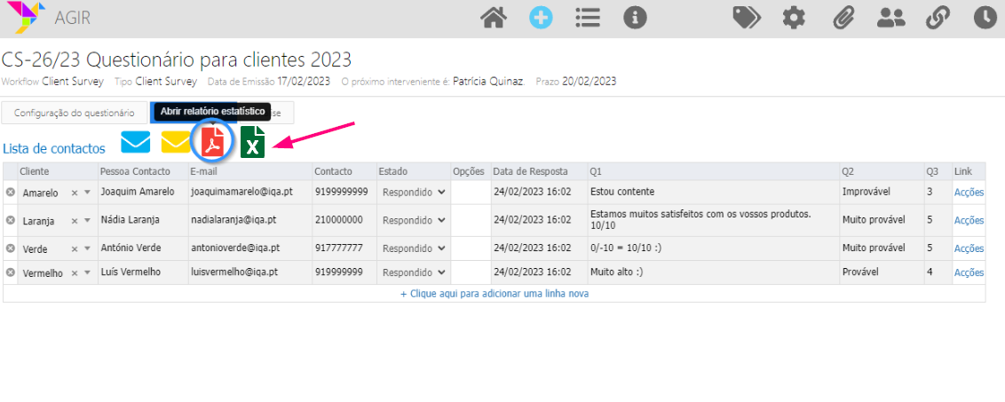
Task: Open Estado dropdown for Joaquim Amarelo
Action: pos(414,193)
